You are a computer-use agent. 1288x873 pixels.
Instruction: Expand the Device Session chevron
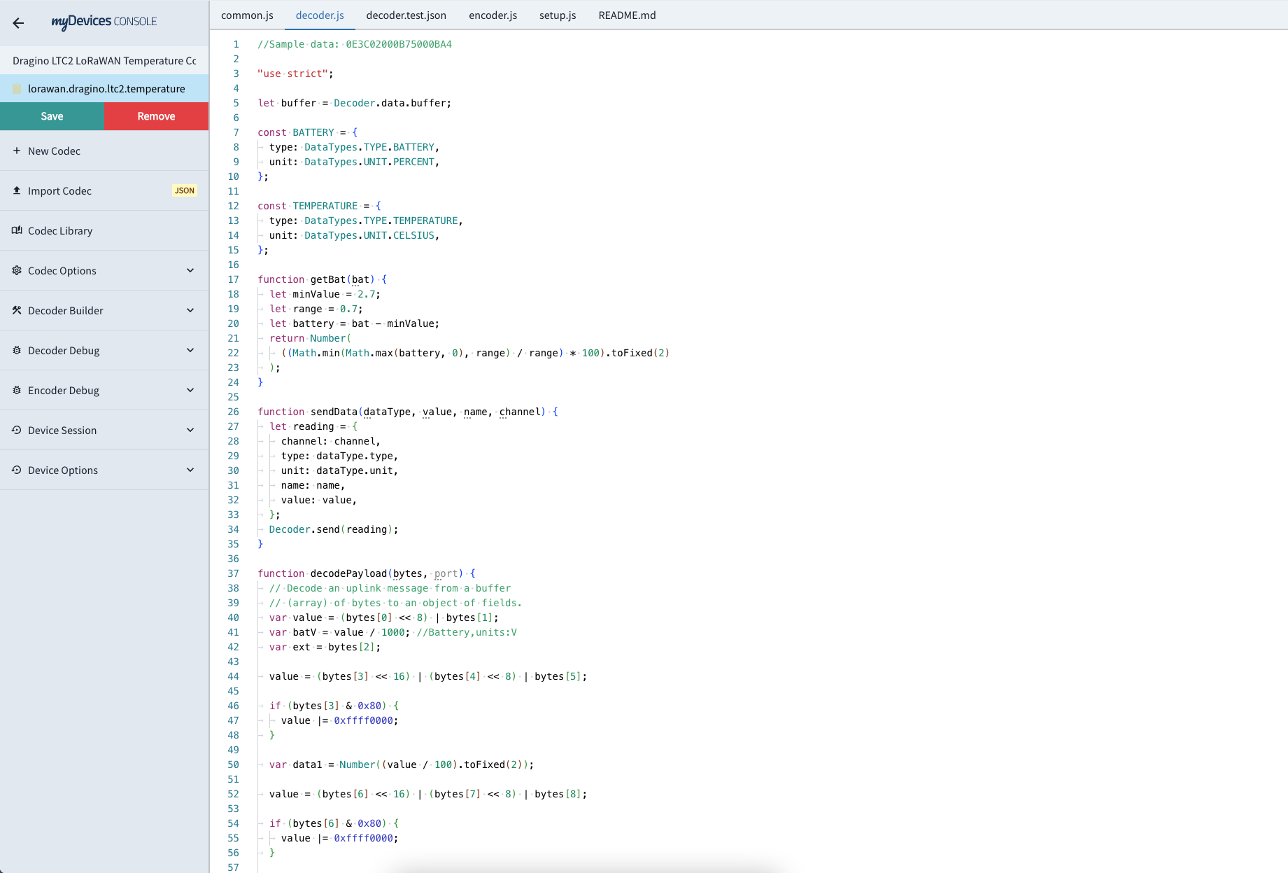tap(190, 430)
